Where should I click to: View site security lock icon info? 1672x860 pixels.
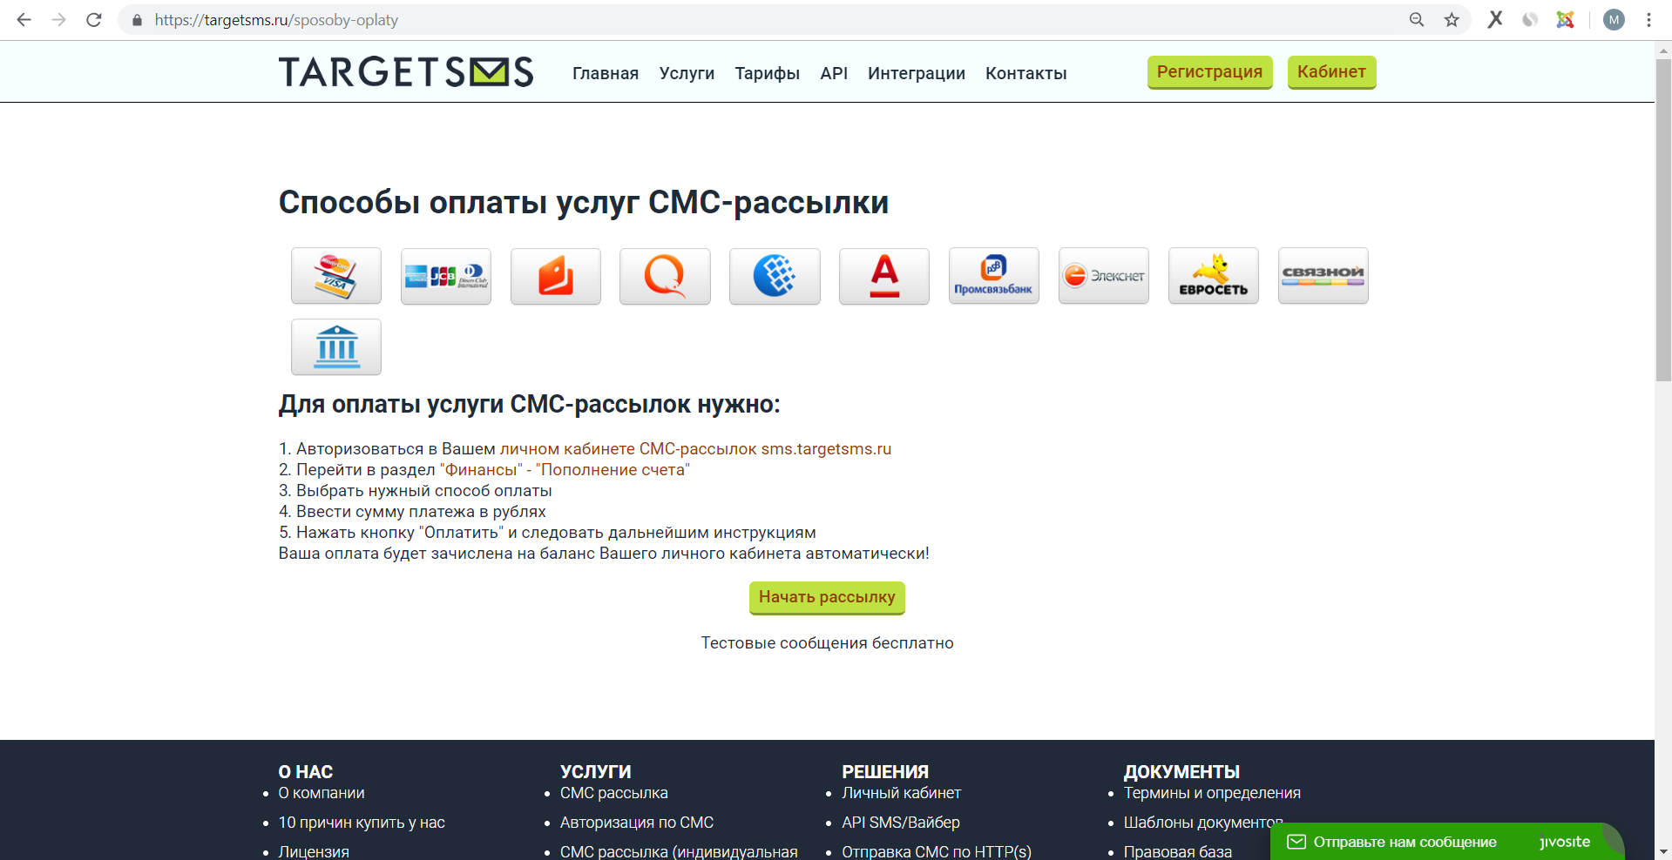click(137, 20)
